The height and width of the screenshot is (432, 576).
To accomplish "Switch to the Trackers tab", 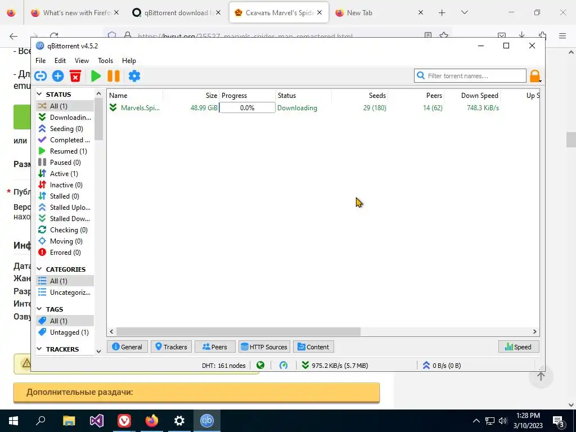I will (x=171, y=346).
